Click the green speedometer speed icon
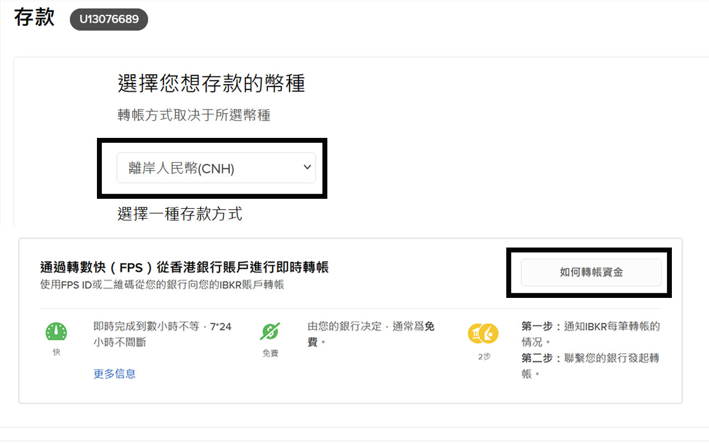Image resolution: width=709 pixels, height=443 pixels. pos(56,332)
